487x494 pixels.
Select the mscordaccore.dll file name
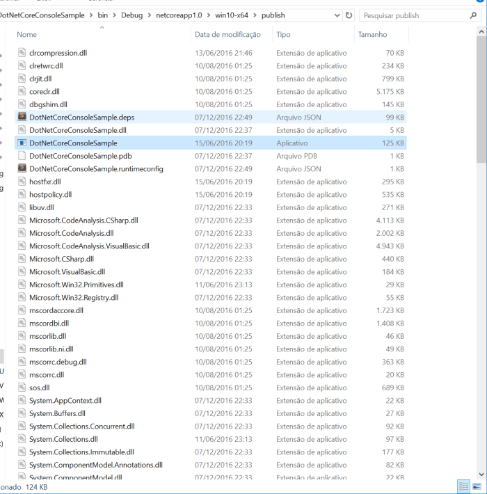pyautogui.click(x=56, y=310)
